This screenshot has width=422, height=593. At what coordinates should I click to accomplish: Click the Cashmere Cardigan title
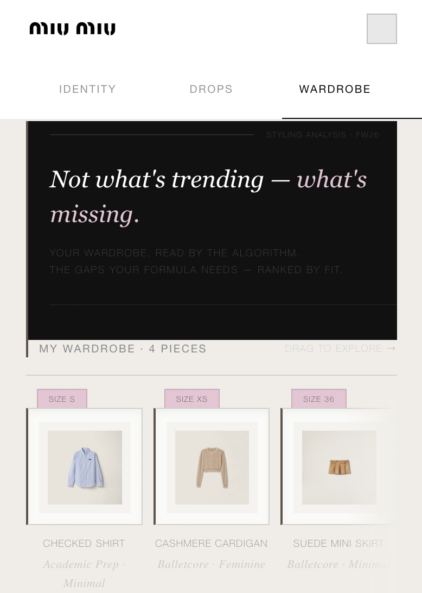coord(211,544)
